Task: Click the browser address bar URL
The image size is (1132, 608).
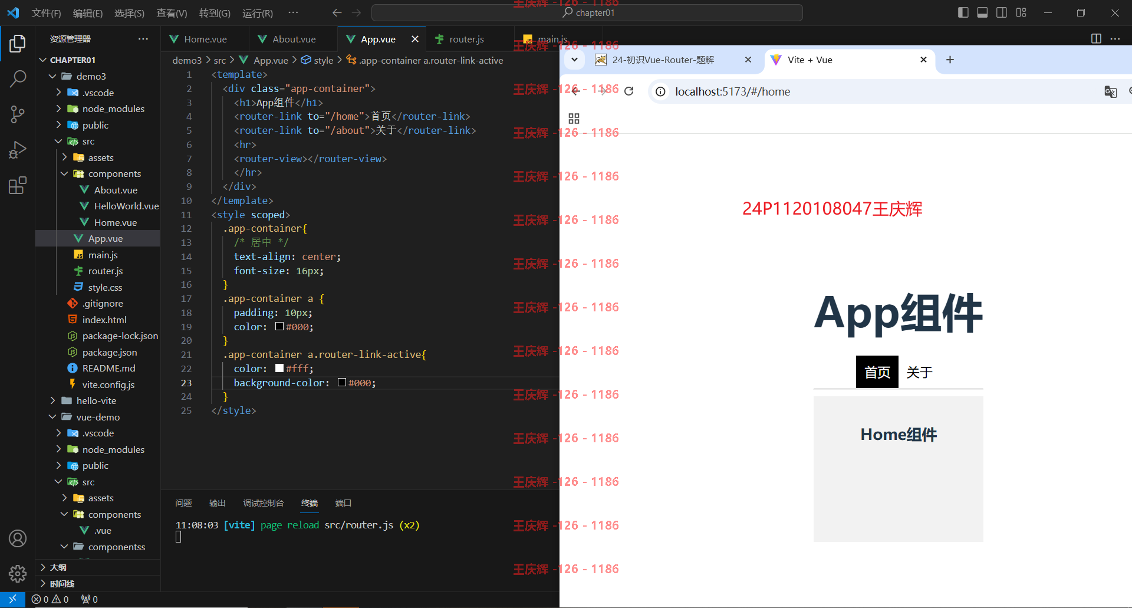Action: tap(733, 91)
